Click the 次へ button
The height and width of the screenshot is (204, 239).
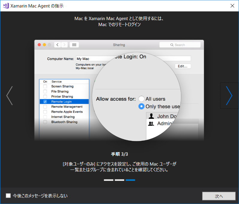pyautogui.click(x=219, y=196)
